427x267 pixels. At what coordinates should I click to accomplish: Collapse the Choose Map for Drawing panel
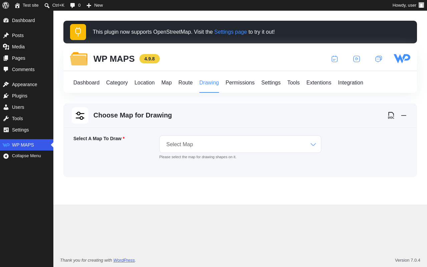[x=404, y=115]
